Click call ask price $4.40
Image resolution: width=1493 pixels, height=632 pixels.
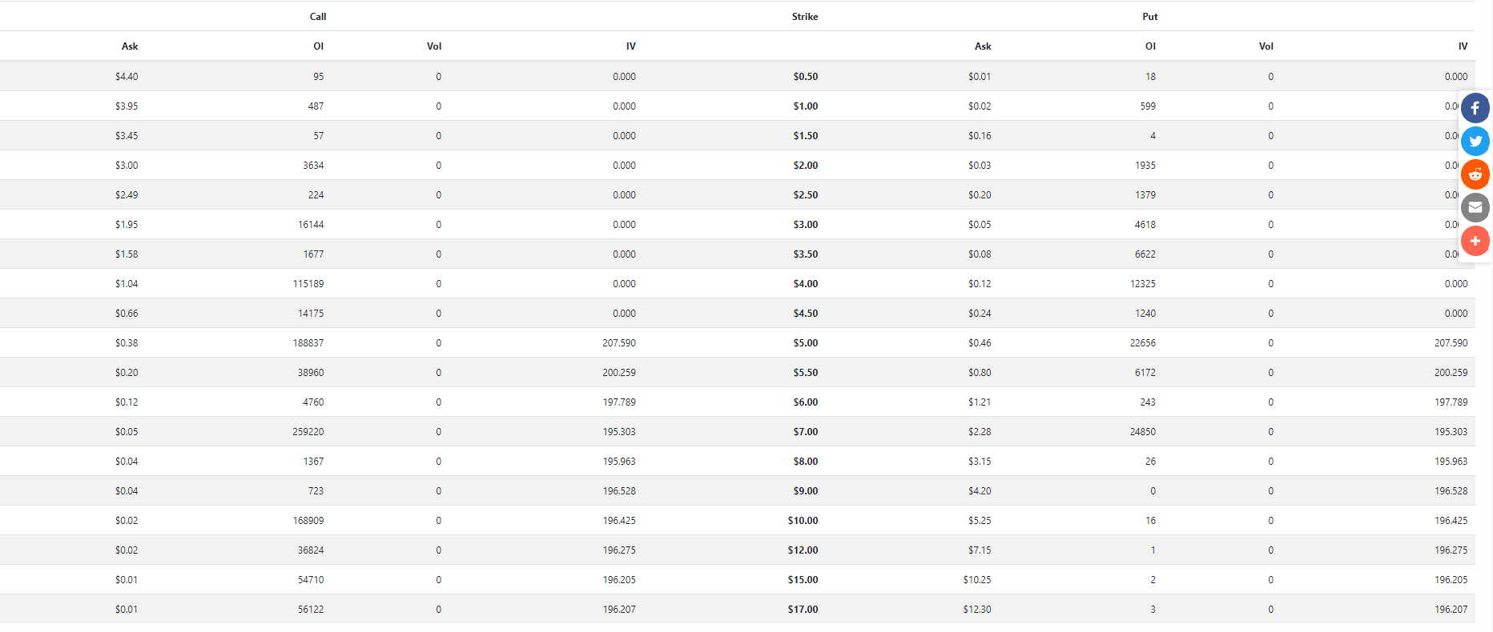point(127,77)
